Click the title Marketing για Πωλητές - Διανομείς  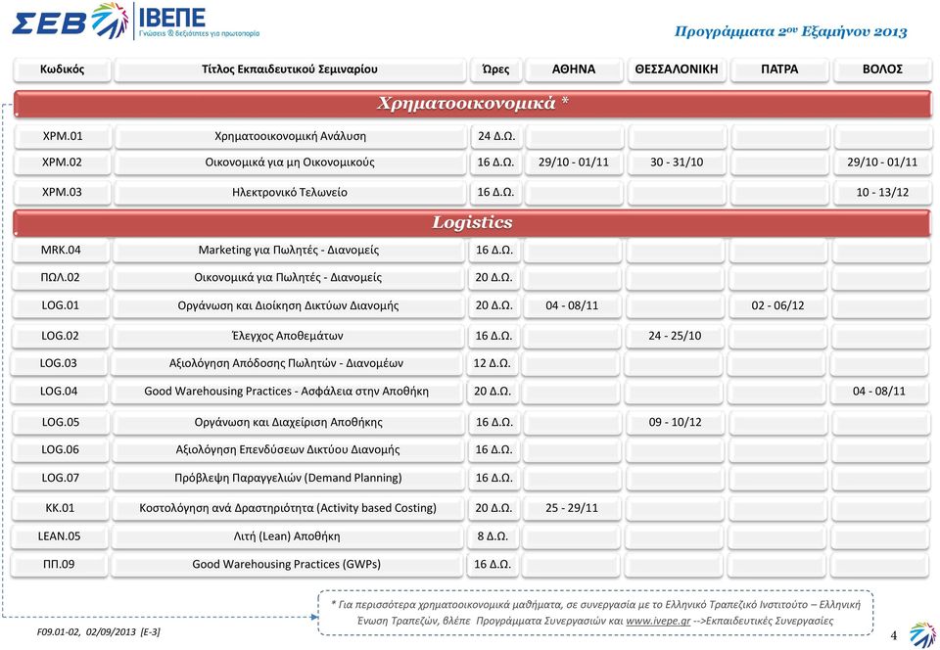point(288,250)
